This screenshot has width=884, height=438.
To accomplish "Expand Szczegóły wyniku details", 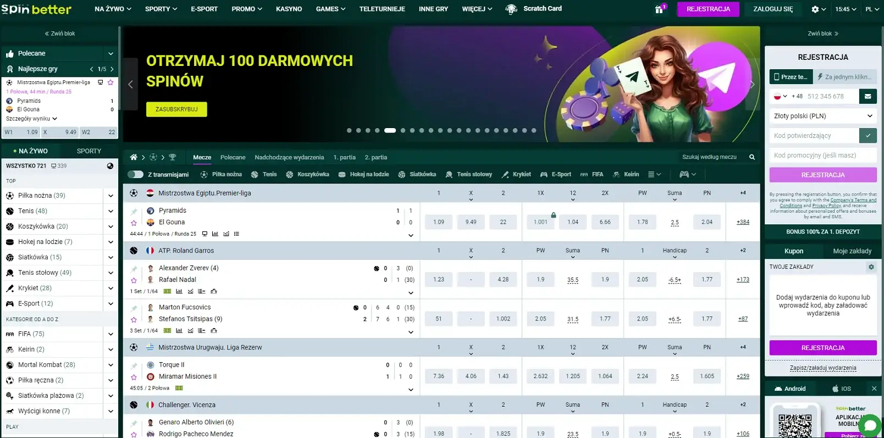I will click(31, 119).
